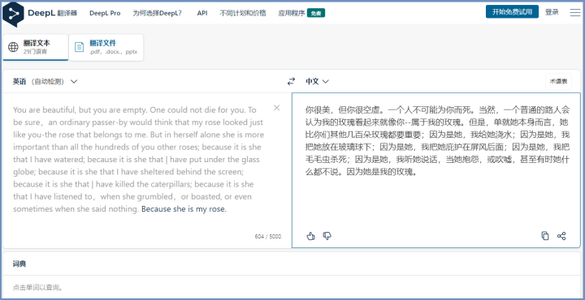Swap source and target languages
This screenshot has width=585, height=300.
point(291,81)
